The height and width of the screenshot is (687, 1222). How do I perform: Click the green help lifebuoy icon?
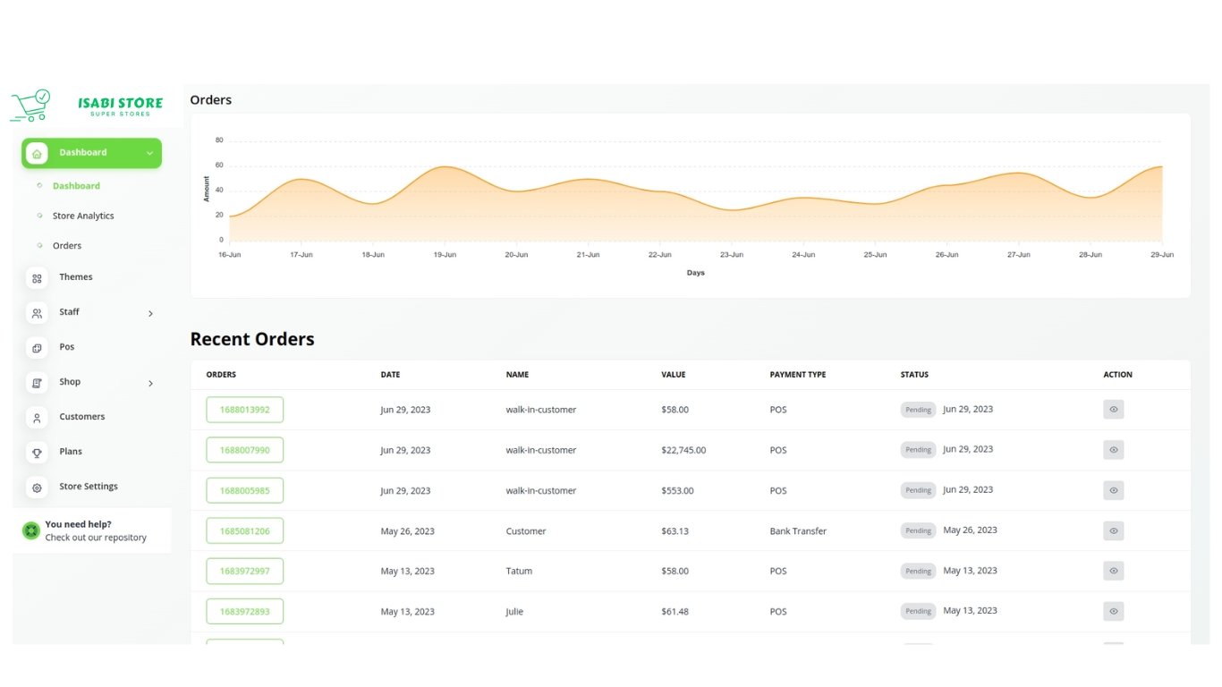point(31,530)
